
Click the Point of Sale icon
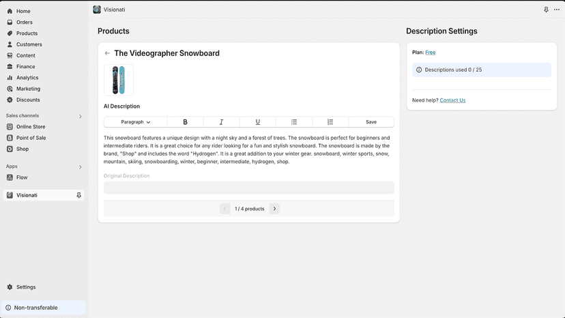10,138
